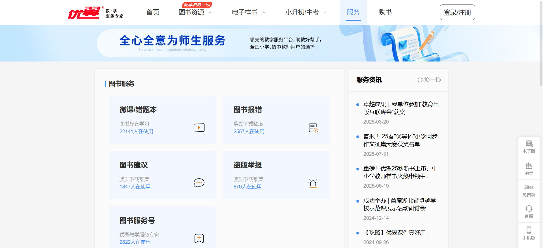Open 书架 bookshelf in the right sidebar
Screen dimensions: 543x248
click(529, 169)
